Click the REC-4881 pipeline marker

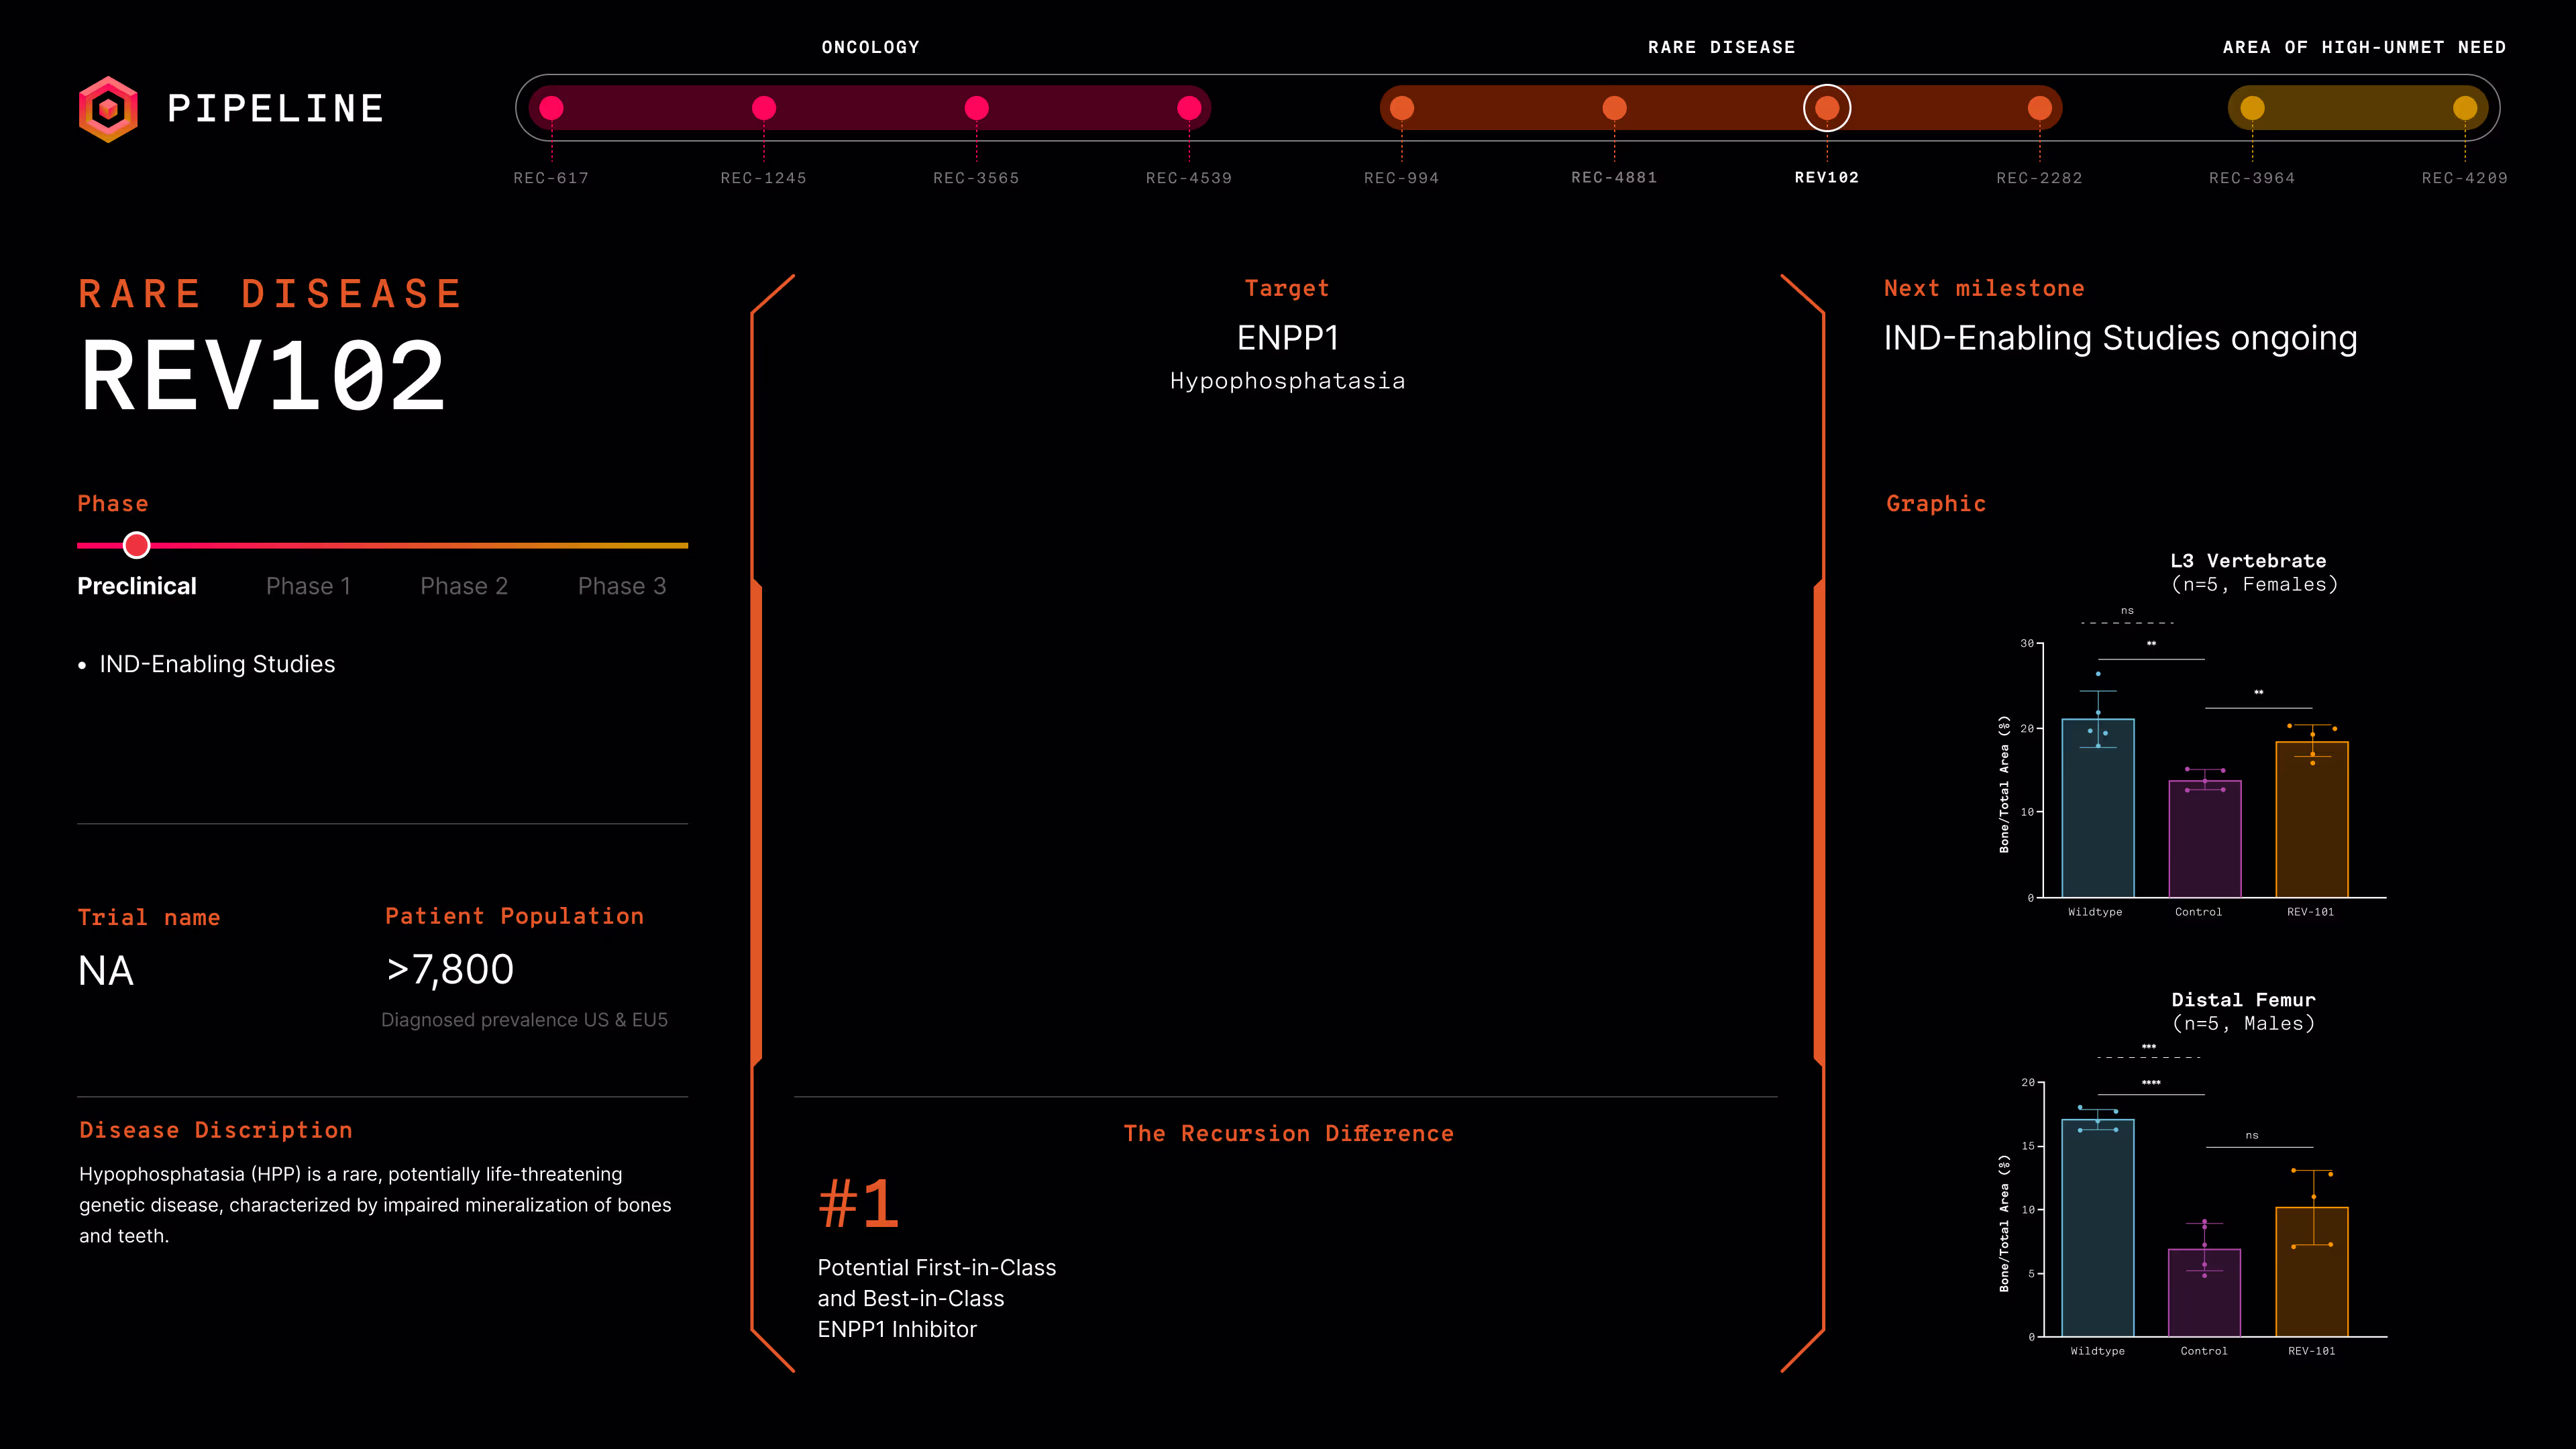pyautogui.click(x=1614, y=108)
